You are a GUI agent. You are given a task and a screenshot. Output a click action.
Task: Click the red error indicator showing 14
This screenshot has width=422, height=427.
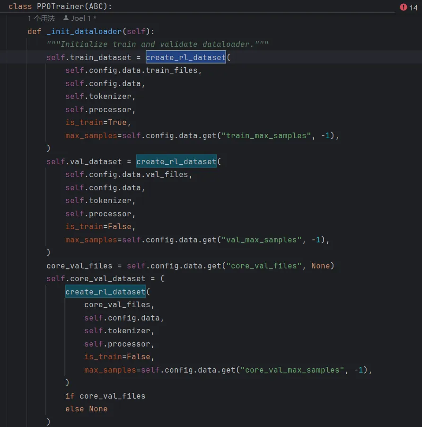[x=408, y=8]
